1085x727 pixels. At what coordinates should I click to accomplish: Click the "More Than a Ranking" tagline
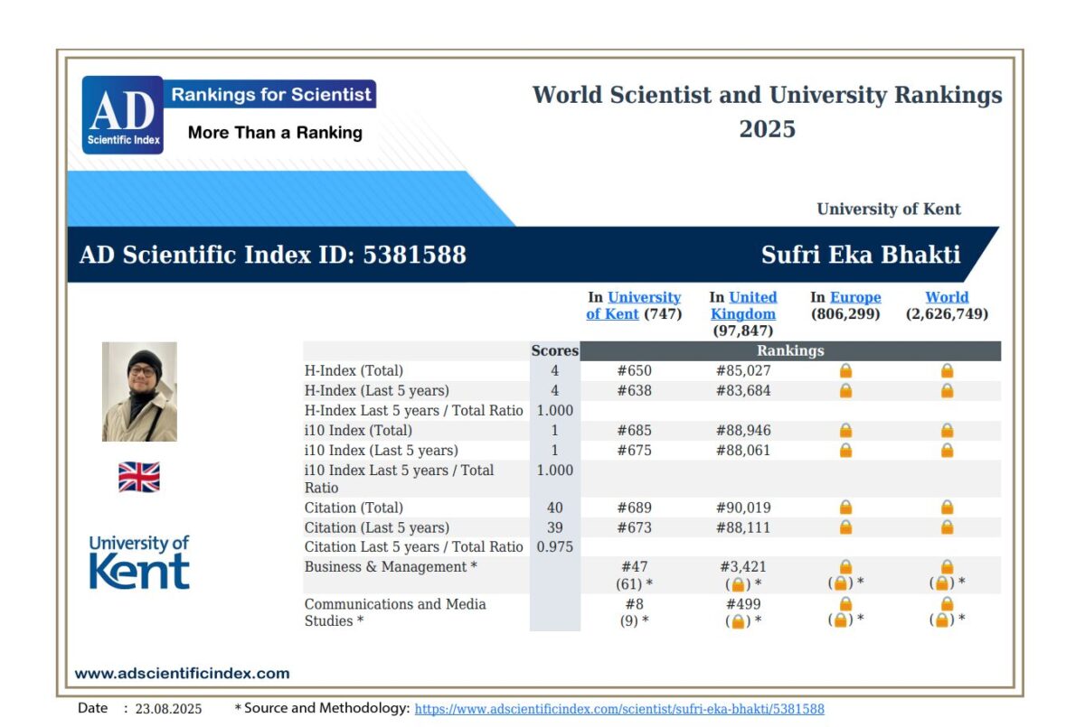coord(275,133)
